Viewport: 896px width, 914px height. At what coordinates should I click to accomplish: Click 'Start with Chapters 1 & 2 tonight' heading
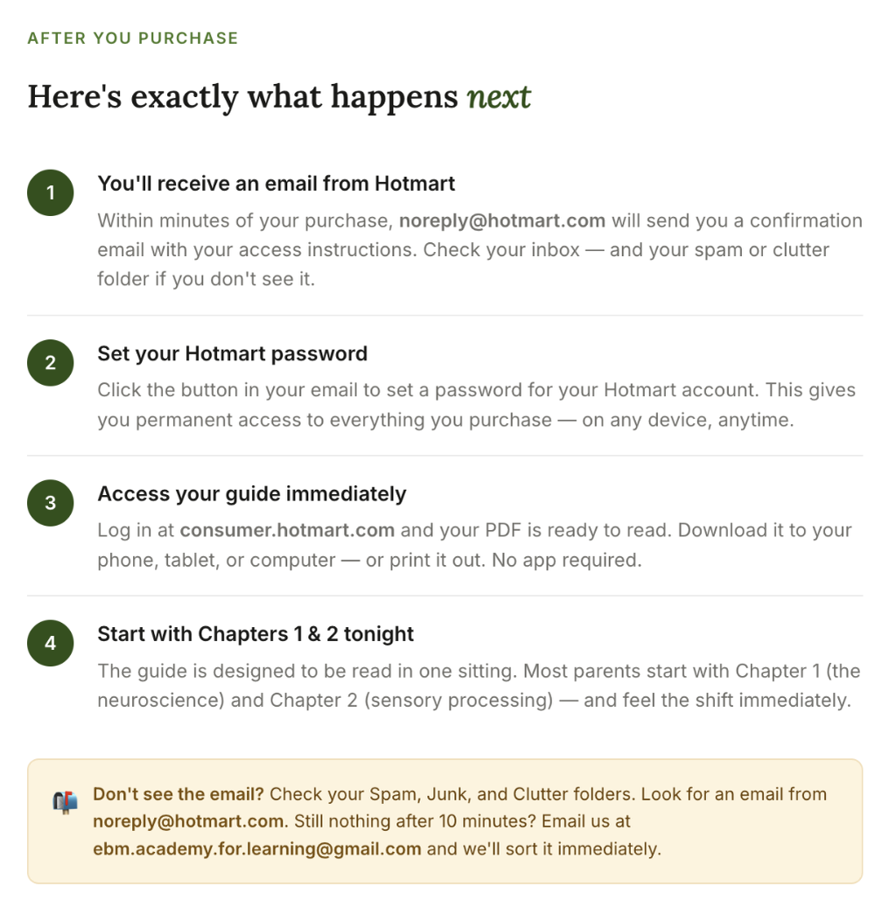[x=255, y=634]
